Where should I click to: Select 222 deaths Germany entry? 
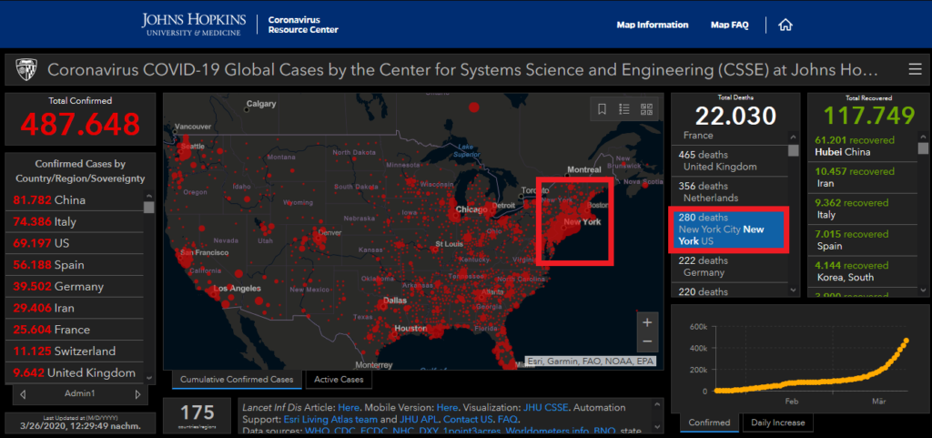pos(729,267)
